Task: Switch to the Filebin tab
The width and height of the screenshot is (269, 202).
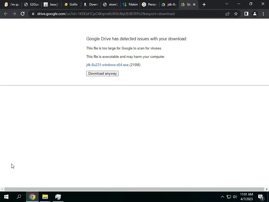Action: (130, 4)
